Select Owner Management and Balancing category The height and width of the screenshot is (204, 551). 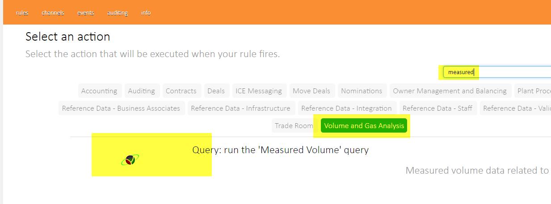pyautogui.click(x=450, y=91)
